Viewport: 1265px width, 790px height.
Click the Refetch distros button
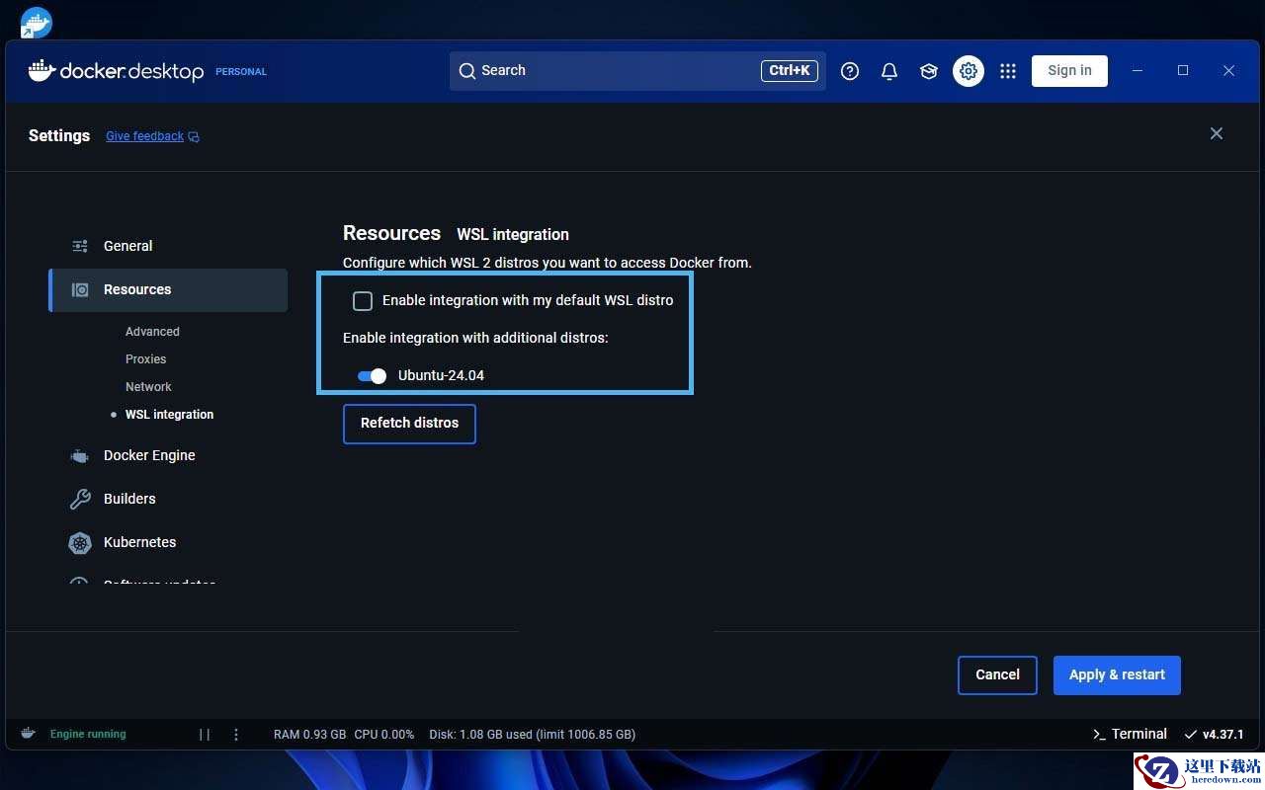[409, 424]
